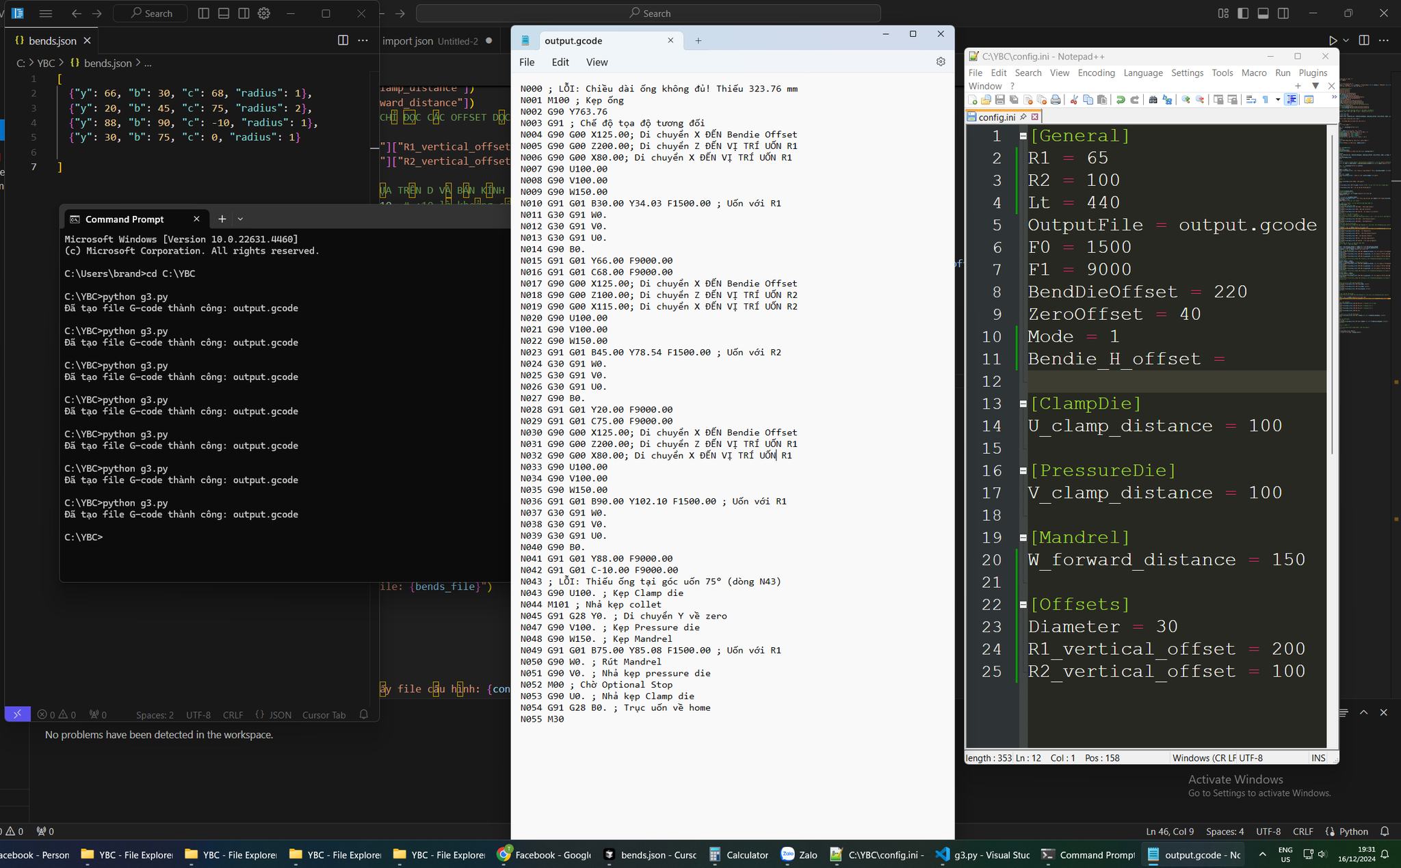Open Encoding menu in Notepad++
1401x868 pixels.
click(x=1096, y=72)
